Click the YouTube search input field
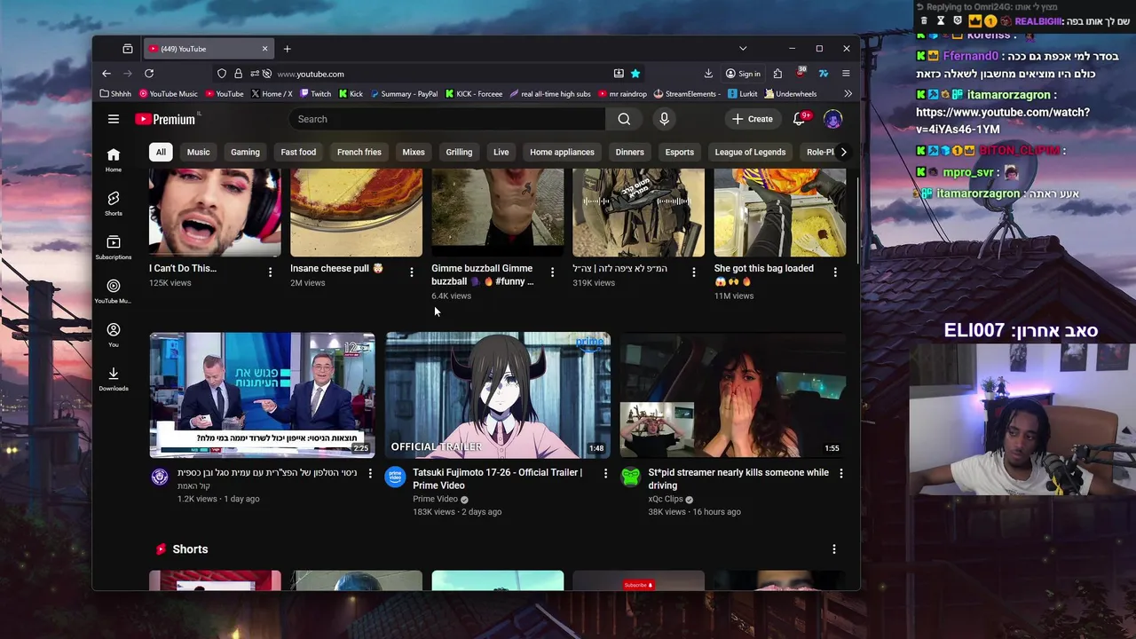1136x639 pixels. coord(446,119)
